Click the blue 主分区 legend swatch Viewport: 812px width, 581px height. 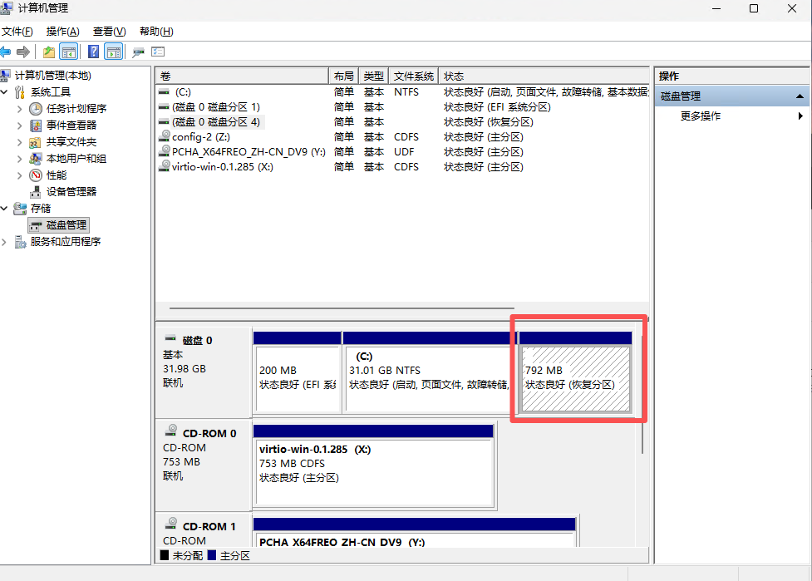[x=212, y=555]
